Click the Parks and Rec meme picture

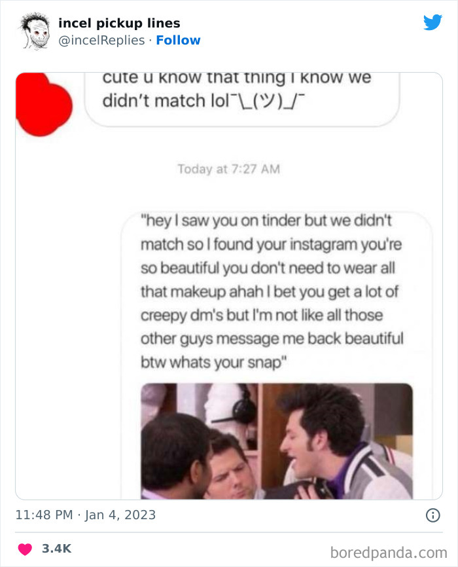click(x=277, y=441)
